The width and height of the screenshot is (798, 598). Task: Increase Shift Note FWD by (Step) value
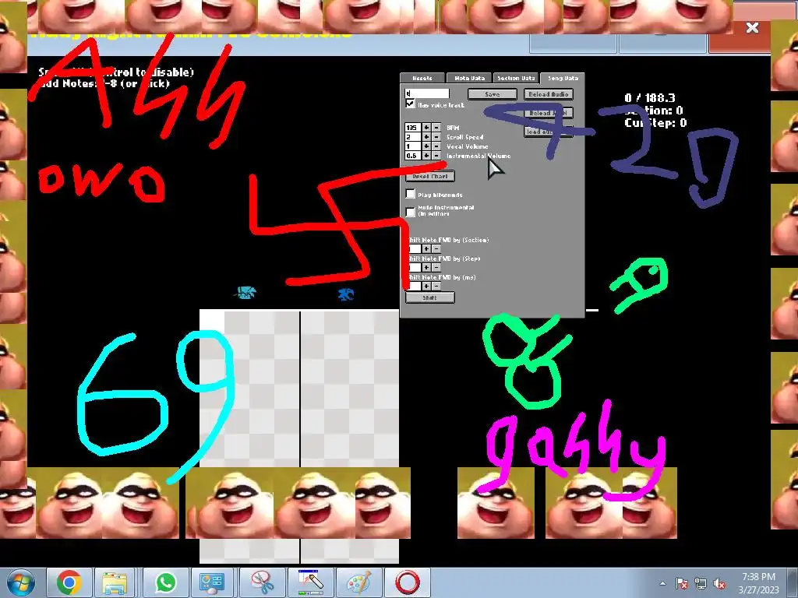tap(426, 268)
